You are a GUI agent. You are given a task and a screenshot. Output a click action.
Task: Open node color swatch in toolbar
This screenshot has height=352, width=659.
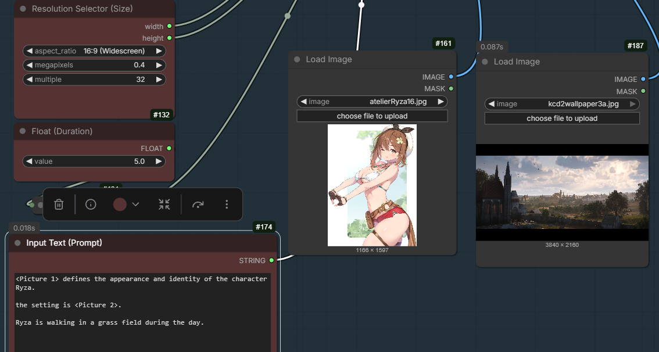120,204
